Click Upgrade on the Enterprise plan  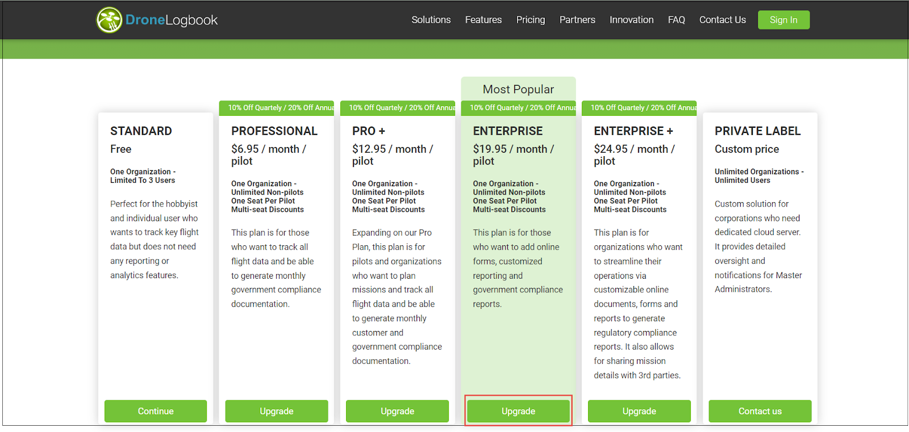tap(518, 411)
